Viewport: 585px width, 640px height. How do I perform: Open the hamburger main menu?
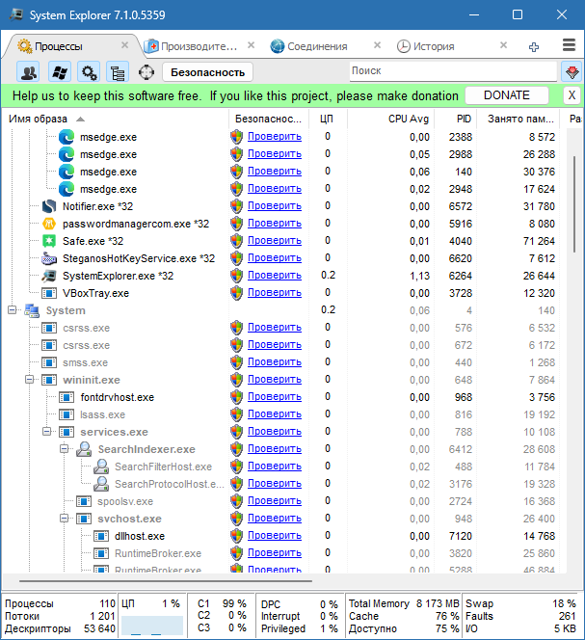pyautogui.click(x=569, y=45)
